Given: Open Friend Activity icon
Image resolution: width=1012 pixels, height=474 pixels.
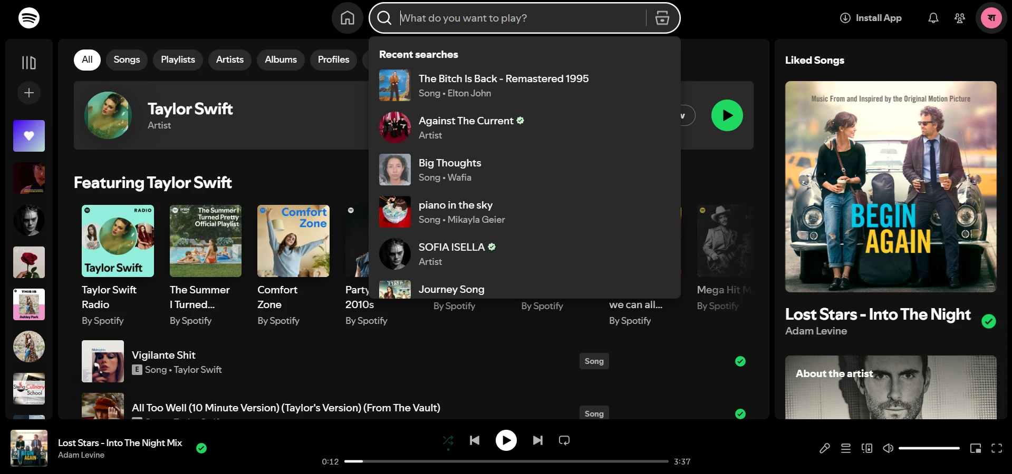Looking at the screenshot, I should (960, 18).
